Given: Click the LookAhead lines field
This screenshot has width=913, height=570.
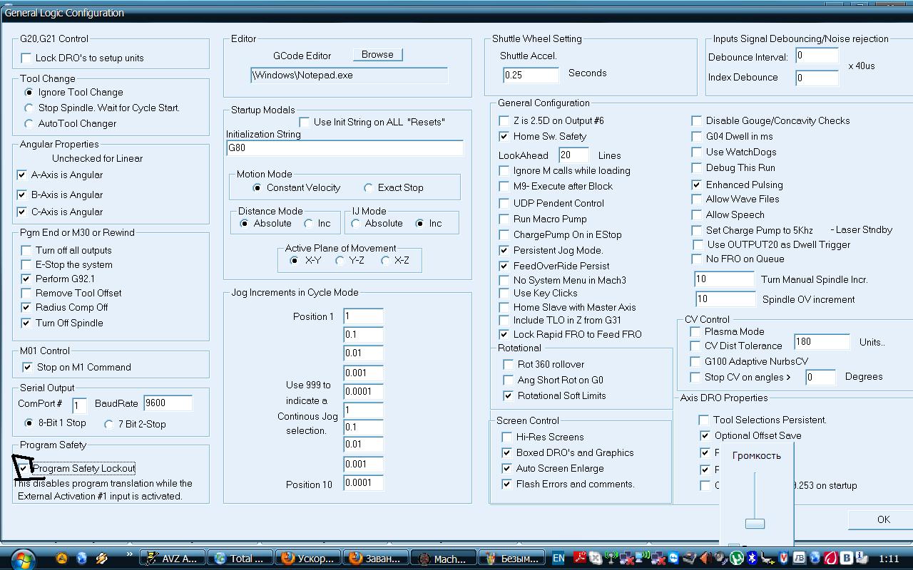Looking at the screenshot, I should [573, 155].
